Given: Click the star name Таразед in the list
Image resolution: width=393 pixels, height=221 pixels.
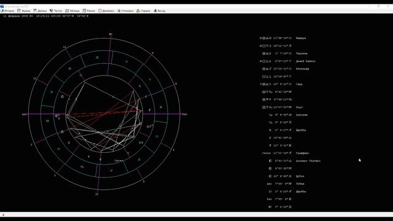Looking at the screenshot, I should pyautogui.click(x=302, y=53).
